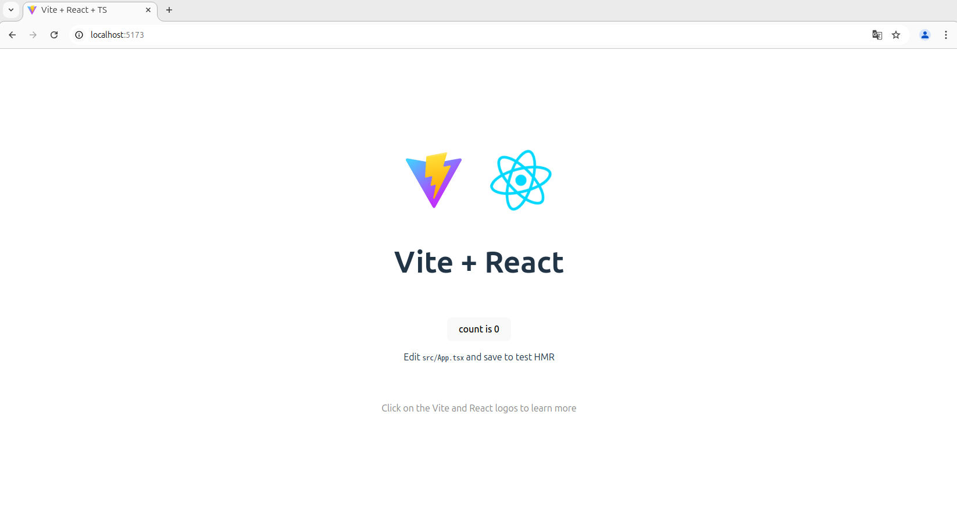Click the src/App.tsx code text

pos(443,358)
